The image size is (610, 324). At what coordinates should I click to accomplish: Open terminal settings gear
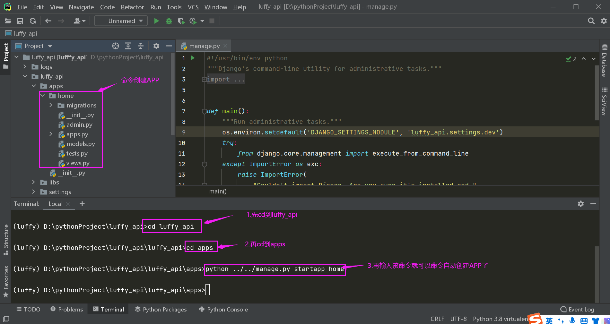tap(581, 204)
